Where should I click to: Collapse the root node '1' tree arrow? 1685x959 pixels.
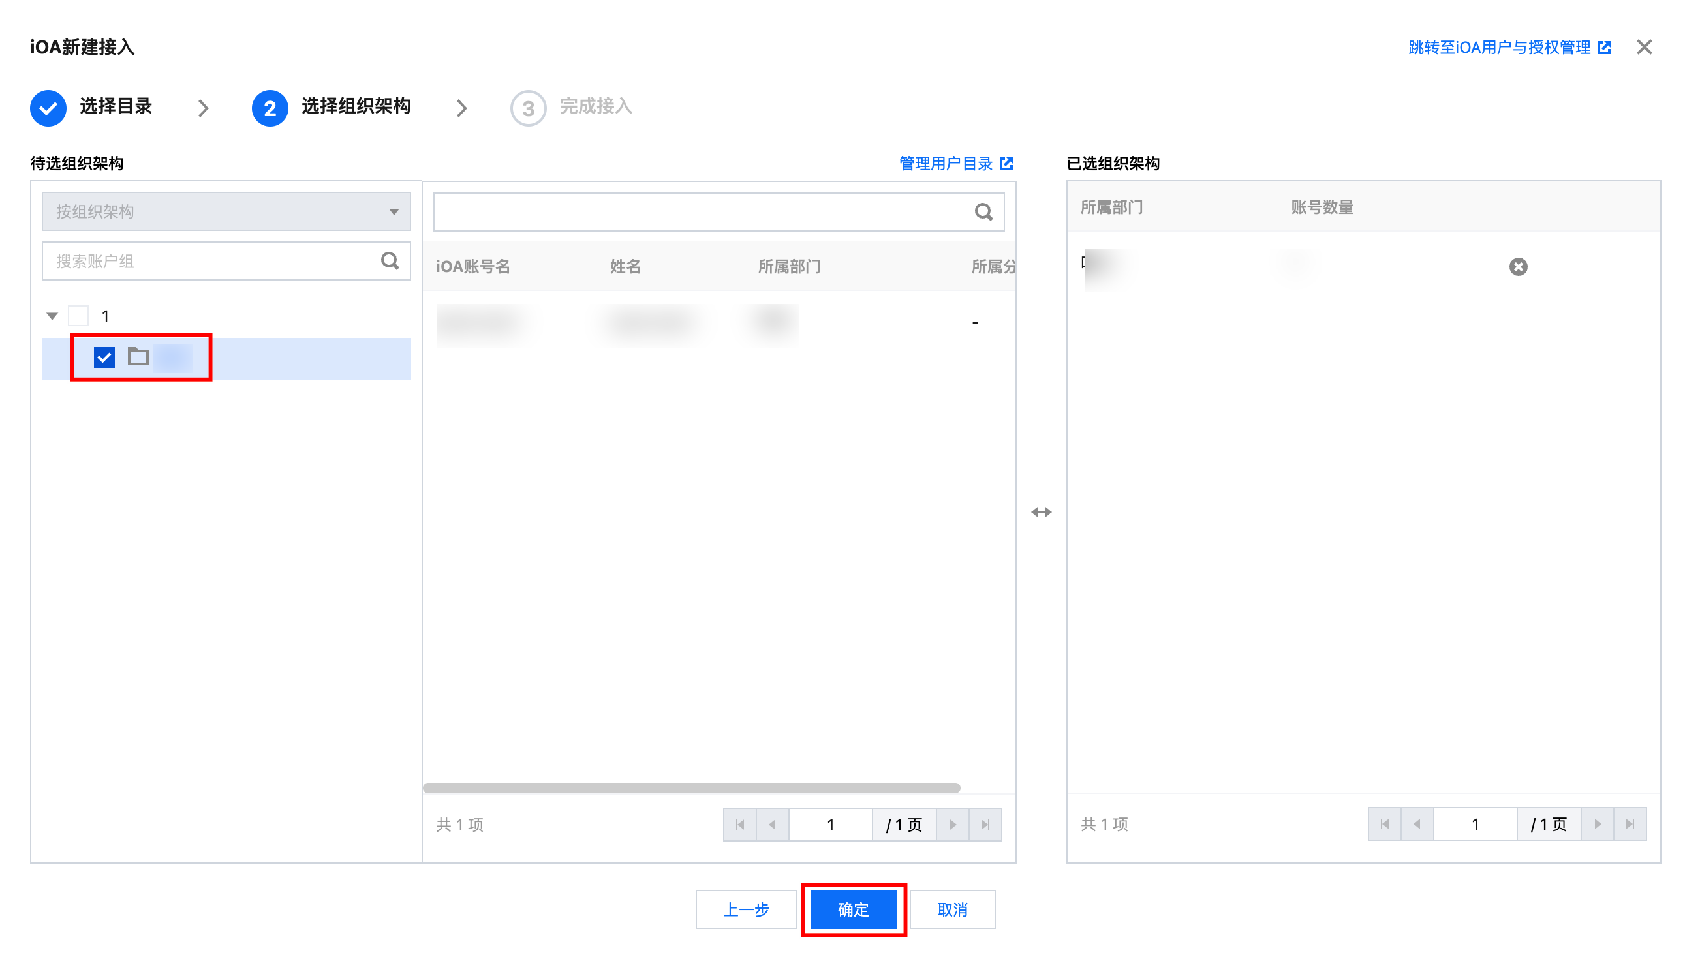click(x=52, y=316)
